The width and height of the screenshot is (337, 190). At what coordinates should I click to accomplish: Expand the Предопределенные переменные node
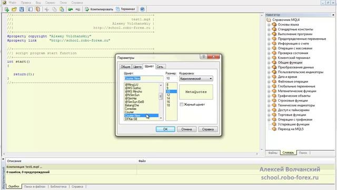click(269, 39)
